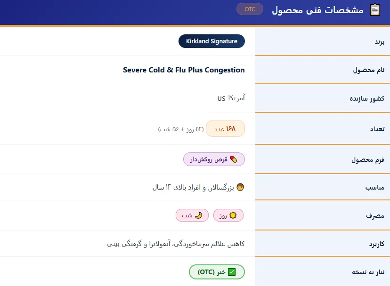Click the OTC badge in the header
The height and width of the screenshot is (286, 390).
(x=250, y=9)
